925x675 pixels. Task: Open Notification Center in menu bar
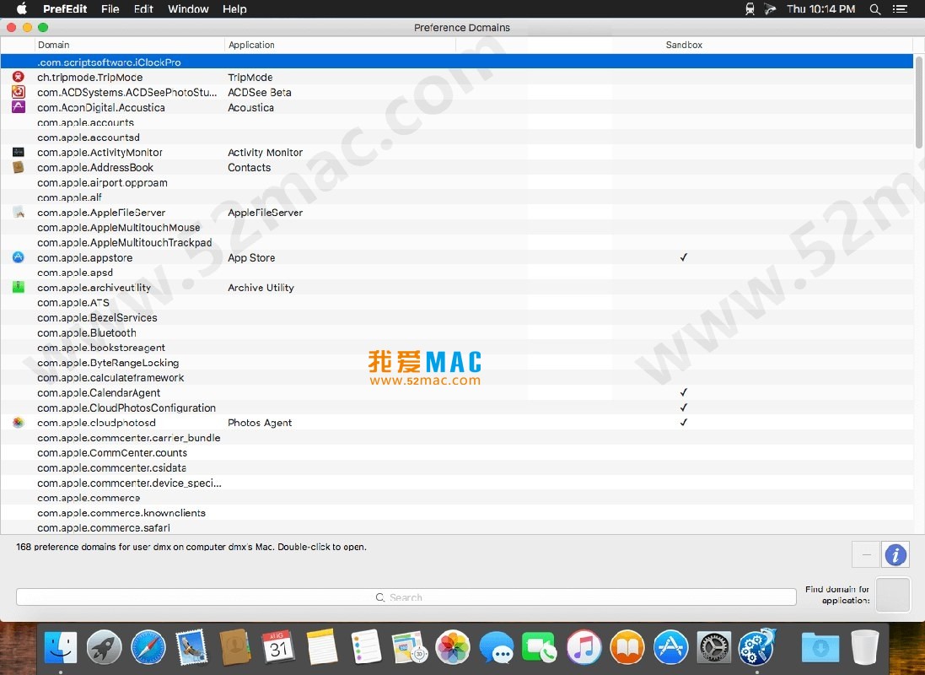tap(900, 8)
